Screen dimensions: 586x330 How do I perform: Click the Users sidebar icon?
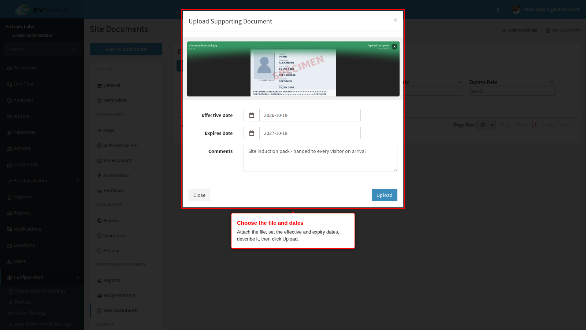[x=10, y=262]
